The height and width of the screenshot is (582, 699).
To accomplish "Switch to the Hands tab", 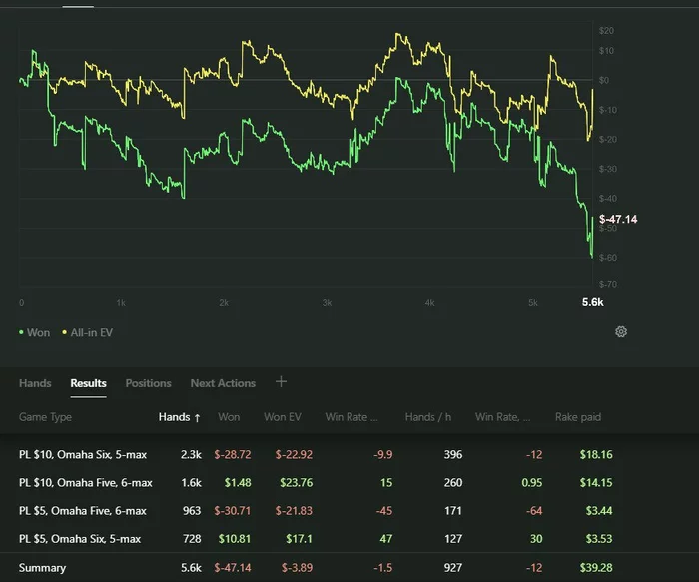I will 35,383.
